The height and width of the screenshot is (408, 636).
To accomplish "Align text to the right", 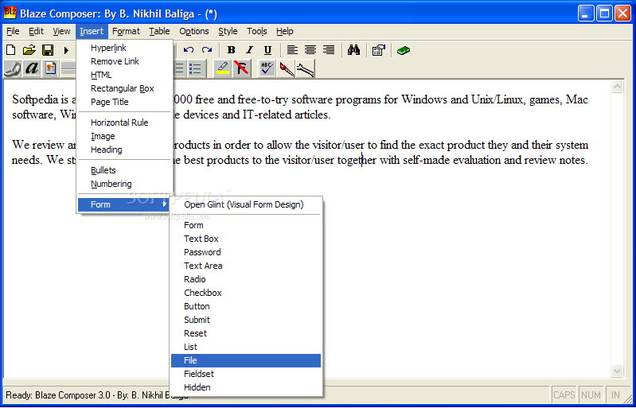I will [x=329, y=50].
